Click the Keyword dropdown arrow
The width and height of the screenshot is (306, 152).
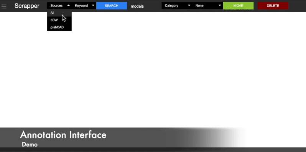coord(93,5)
